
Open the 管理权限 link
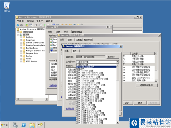pyautogui.click(x=70, y=109)
